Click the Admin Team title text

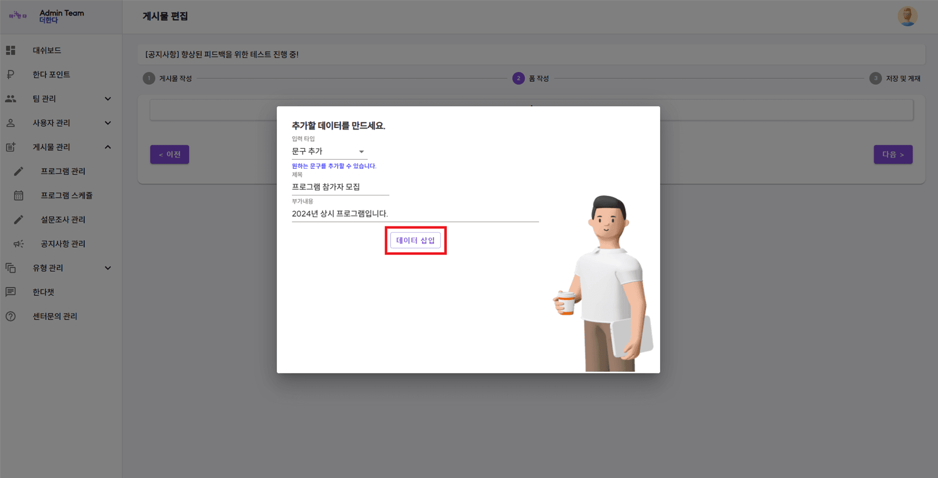click(x=62, y=13)
